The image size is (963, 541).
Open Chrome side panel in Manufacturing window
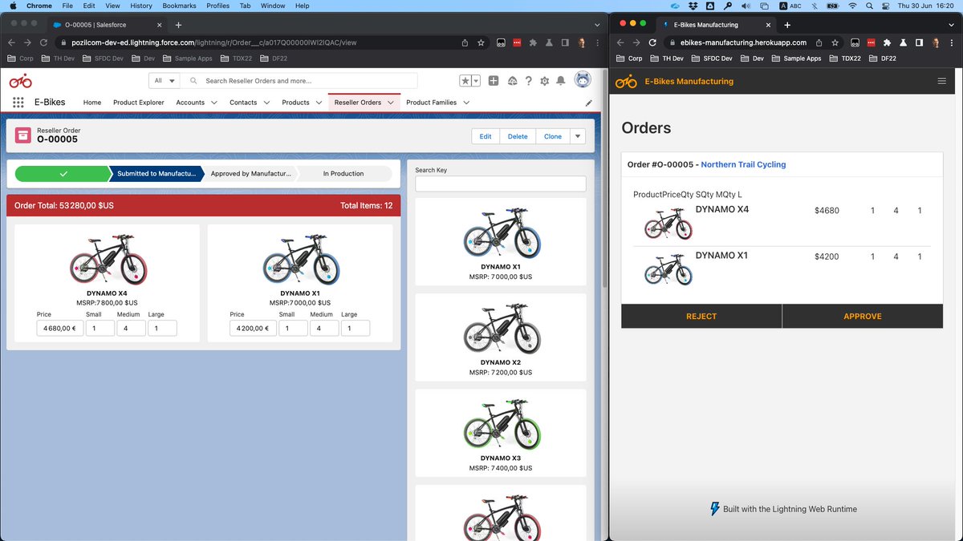click(921, 42)
